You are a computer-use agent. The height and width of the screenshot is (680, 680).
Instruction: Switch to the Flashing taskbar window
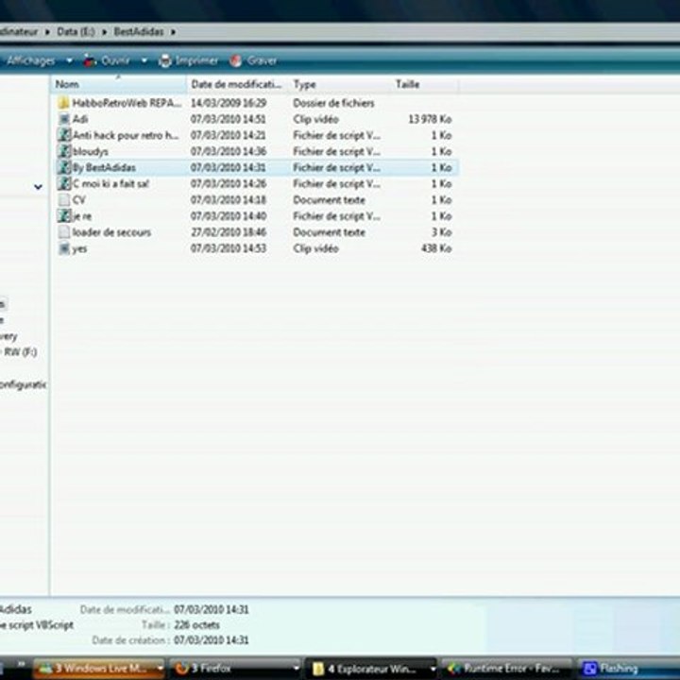[x=629, y=669]
